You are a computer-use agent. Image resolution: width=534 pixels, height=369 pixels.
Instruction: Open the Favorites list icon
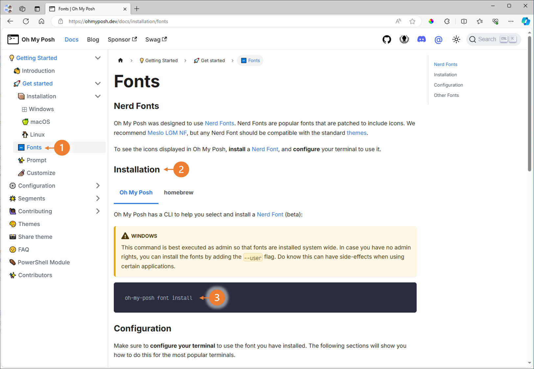tap(480, 21)
